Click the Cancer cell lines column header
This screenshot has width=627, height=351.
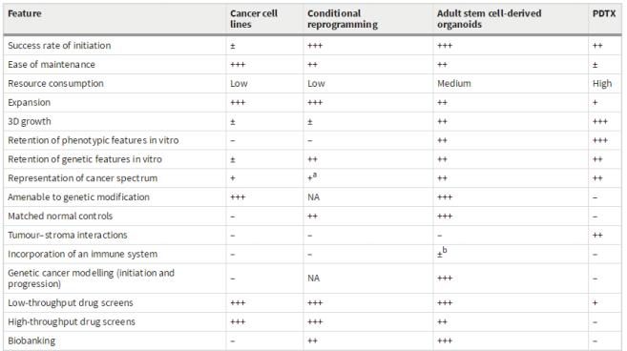pos(254,19)
